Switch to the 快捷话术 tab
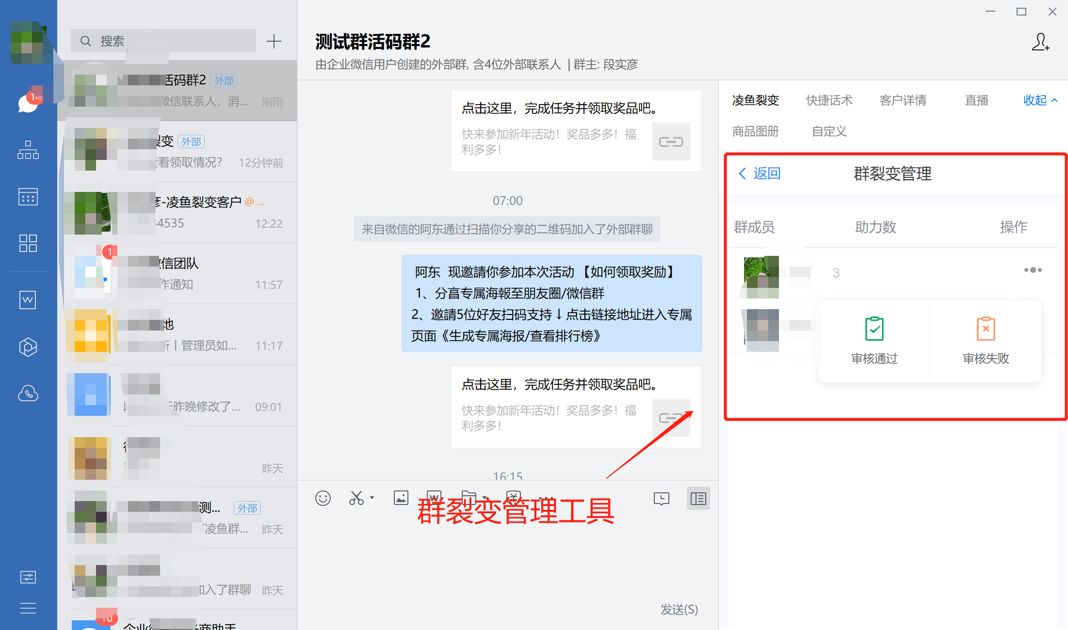 coord(829,100)
